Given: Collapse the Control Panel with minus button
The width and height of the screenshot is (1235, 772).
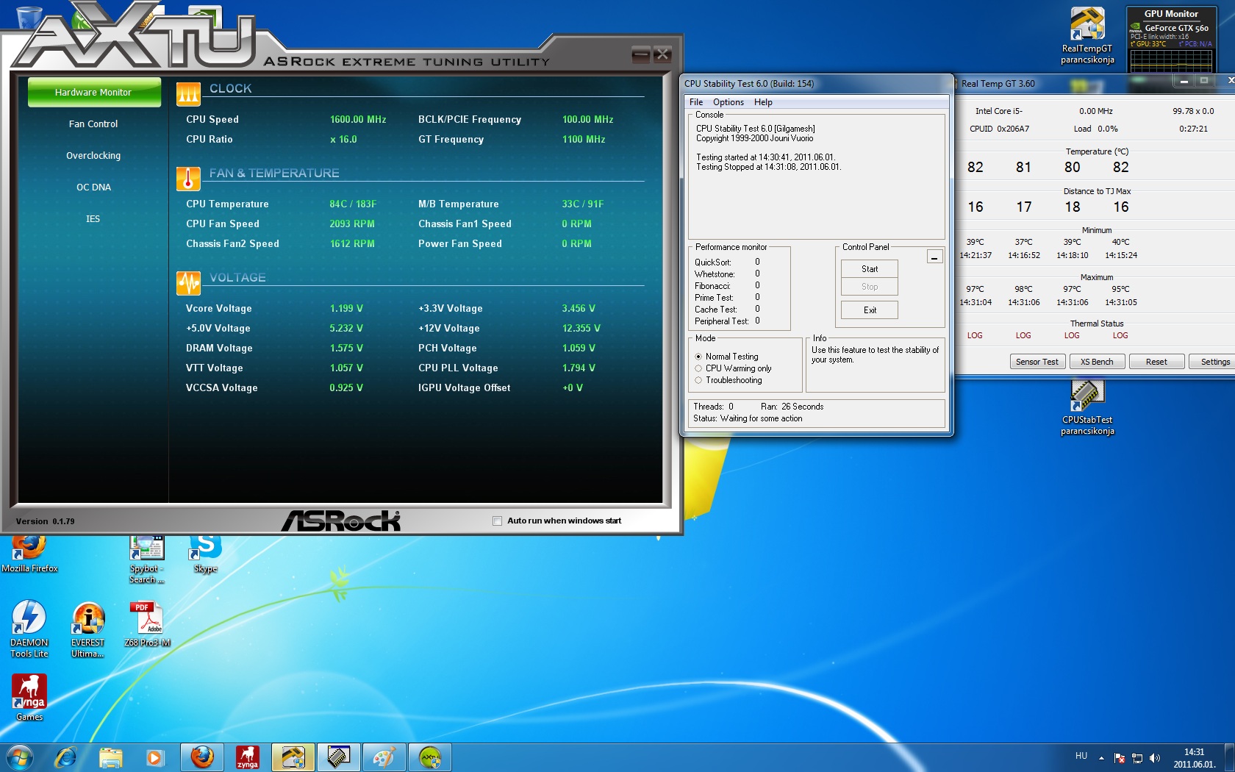Looking at the screenshot, I should (x=934, y=257).
